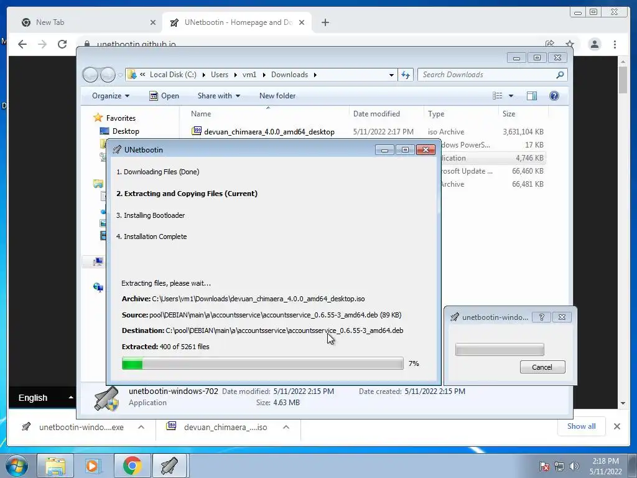Show all downloads
Screen dimensions: 637x478
pos(582,426)
